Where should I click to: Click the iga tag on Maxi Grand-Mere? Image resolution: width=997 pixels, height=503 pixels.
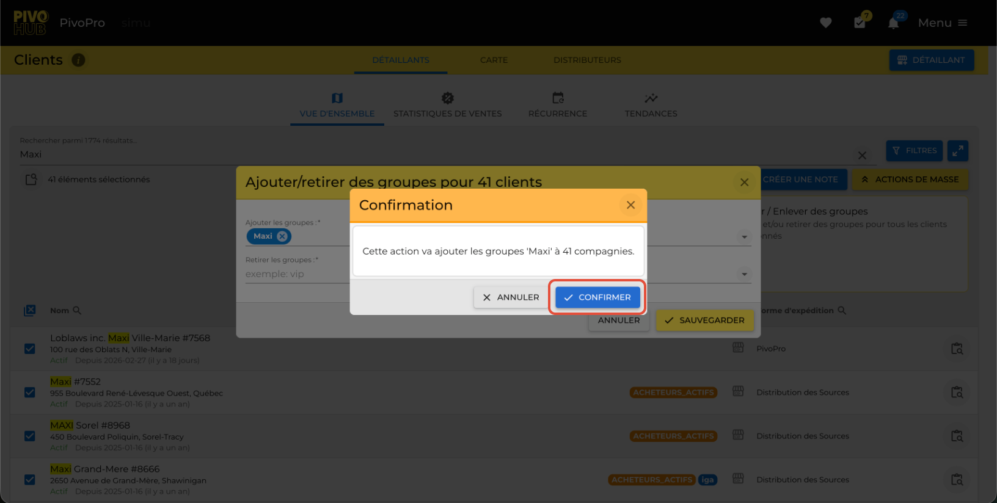pyautogui.click(x=707, y=480)
